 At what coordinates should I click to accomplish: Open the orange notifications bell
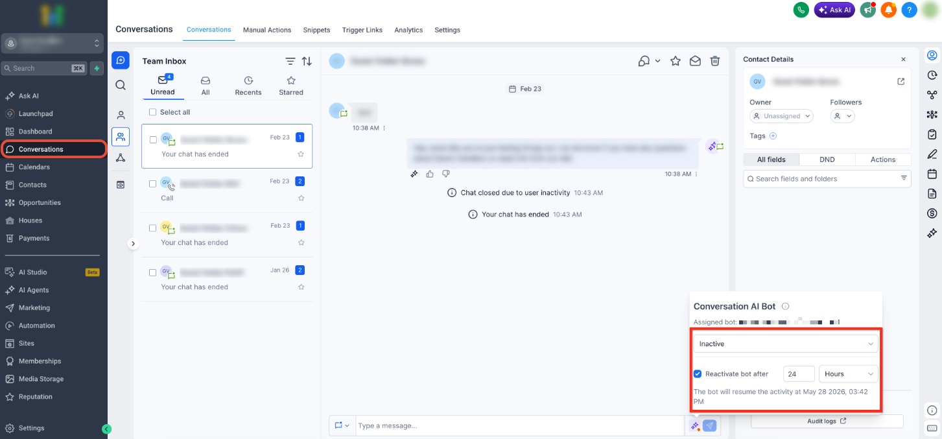point(889,10)
